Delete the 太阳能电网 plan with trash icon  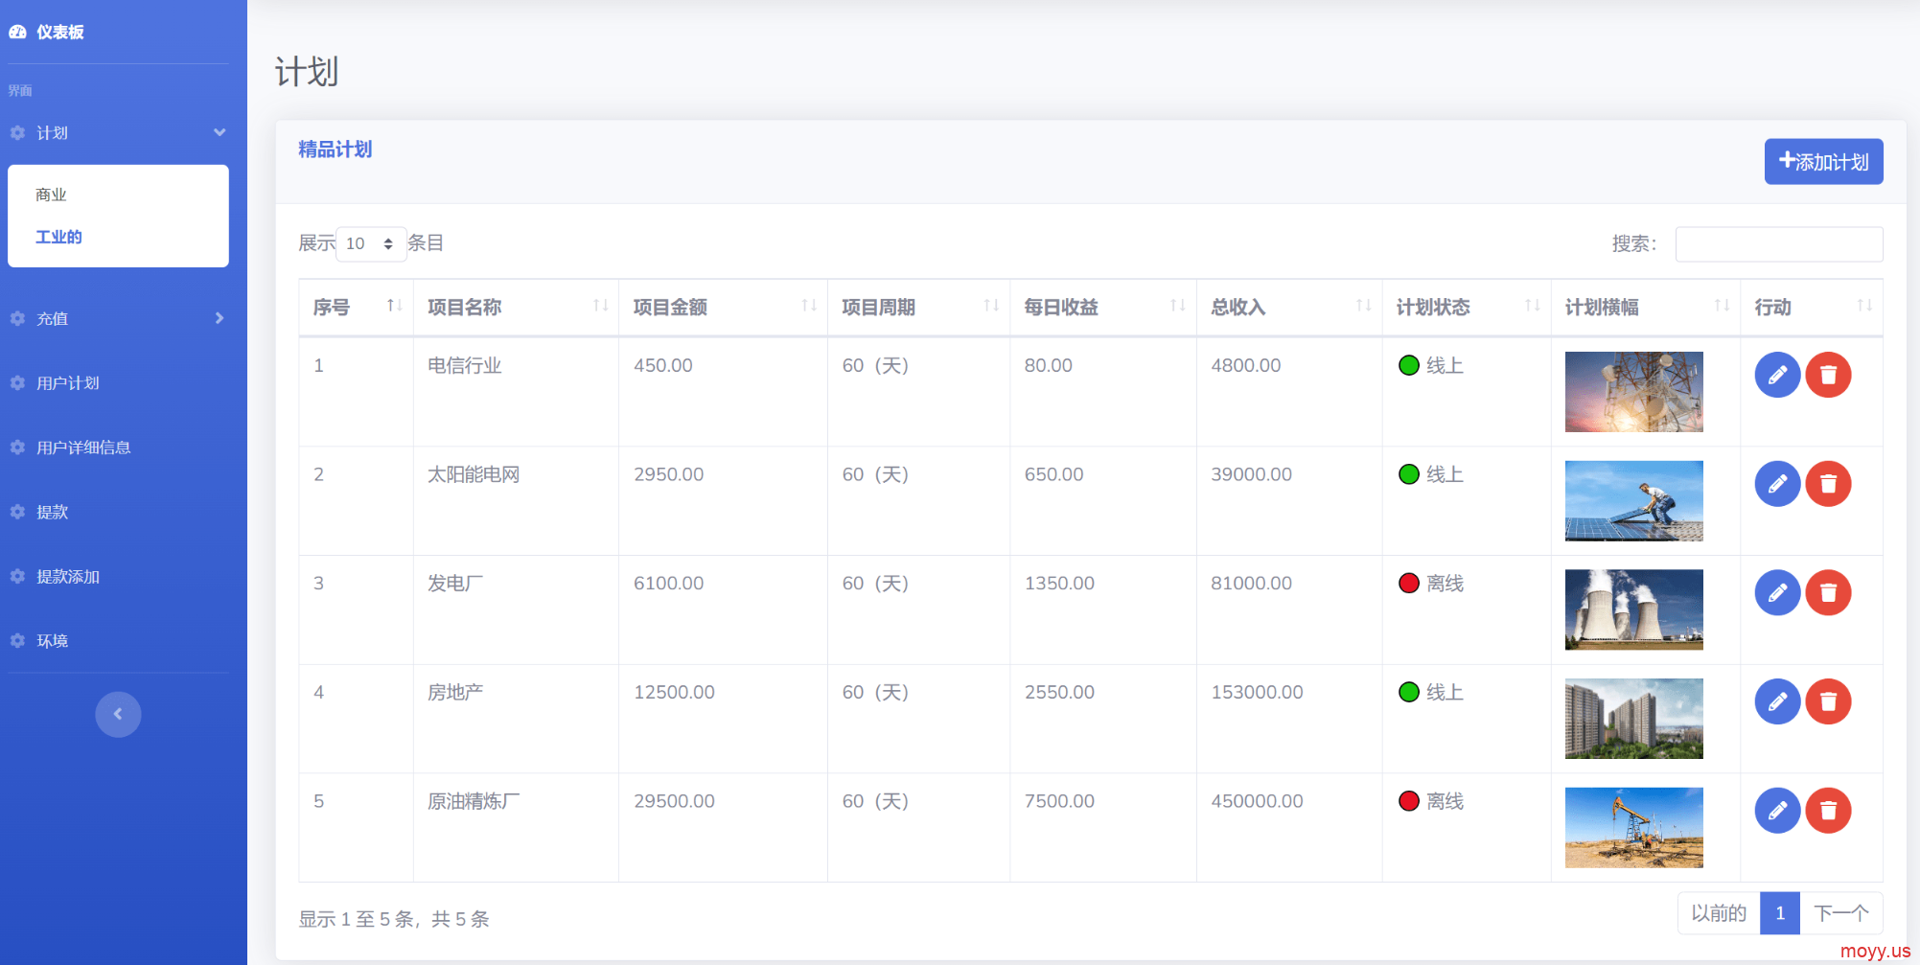click(x=1828, y=484)
